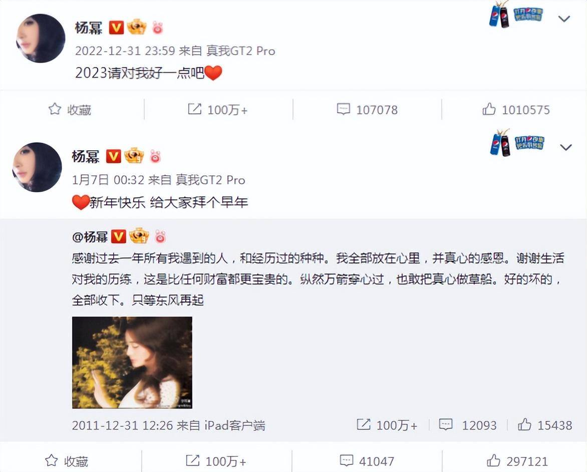Toggle favorite star on the second post

pyautogui.click(x=52, y=461)
